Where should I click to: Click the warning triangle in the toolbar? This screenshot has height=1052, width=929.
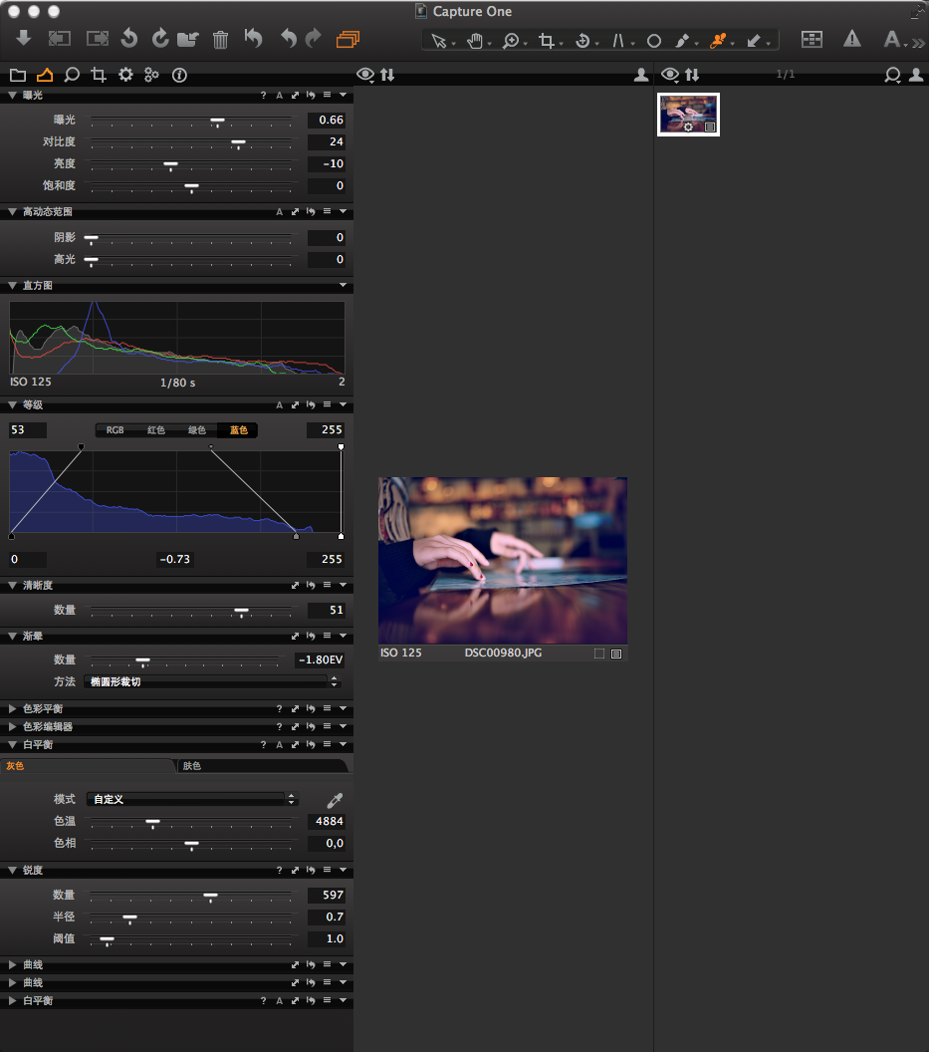point(854,40)
